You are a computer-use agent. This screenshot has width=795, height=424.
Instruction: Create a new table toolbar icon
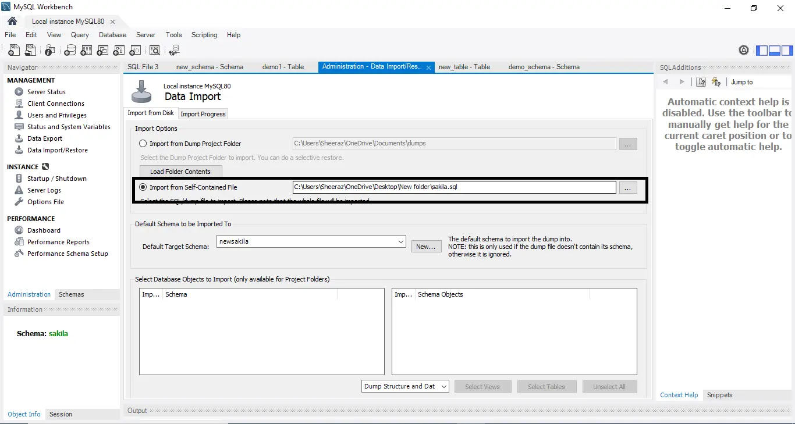point(86,51)
